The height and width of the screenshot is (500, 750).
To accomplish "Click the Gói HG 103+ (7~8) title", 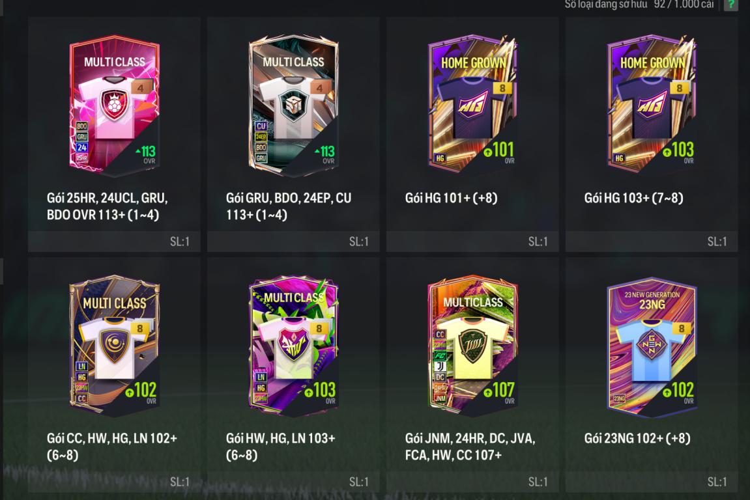I will [633, 198].
